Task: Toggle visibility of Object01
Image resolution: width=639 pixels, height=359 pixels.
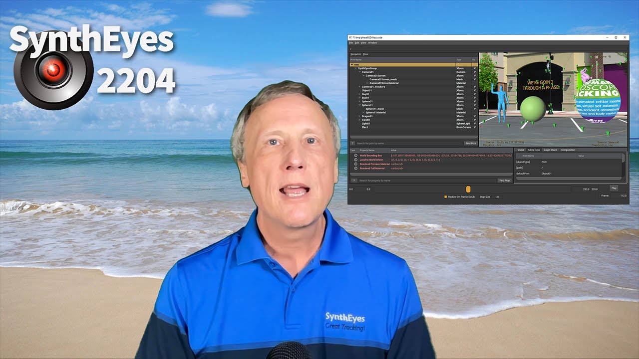Action: coord(475,91)
